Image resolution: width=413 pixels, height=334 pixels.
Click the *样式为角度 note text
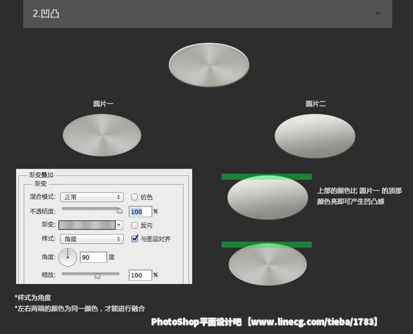coord(33,297)
